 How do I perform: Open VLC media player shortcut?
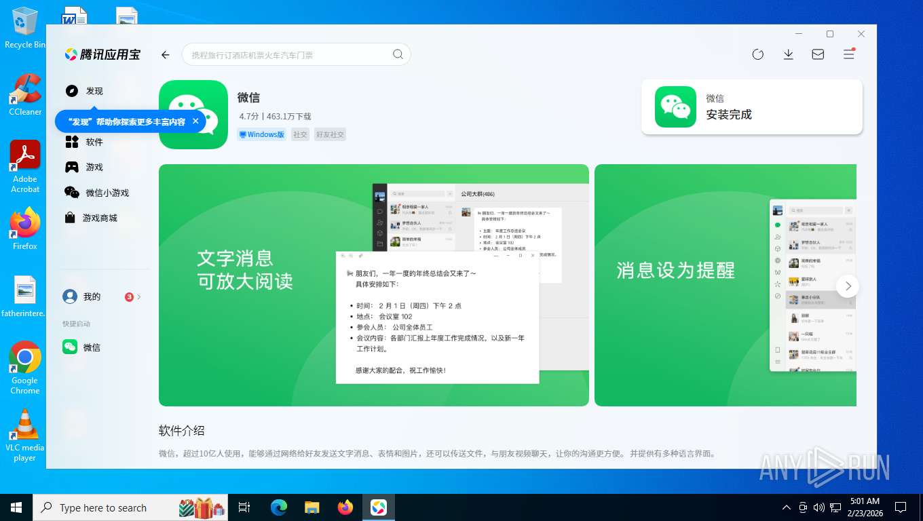tap(25, 436)
